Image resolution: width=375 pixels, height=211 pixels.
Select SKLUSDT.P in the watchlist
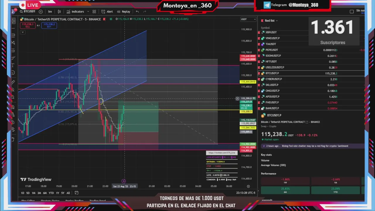[311, 85]
